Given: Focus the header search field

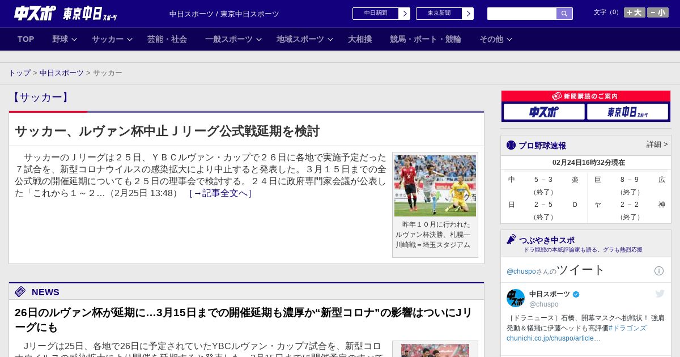Looking at the screenshot, I should pyautogui.click(x=522, y=14).
